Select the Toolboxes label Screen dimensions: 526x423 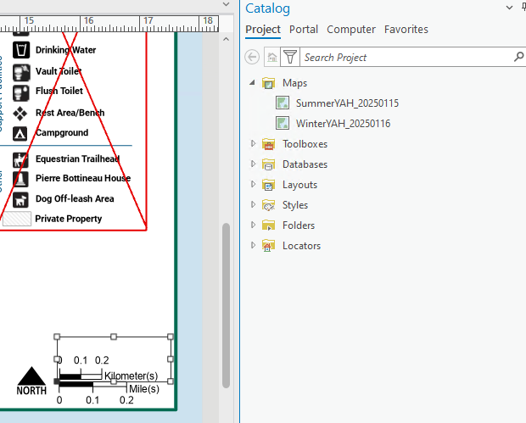(305, 144)
